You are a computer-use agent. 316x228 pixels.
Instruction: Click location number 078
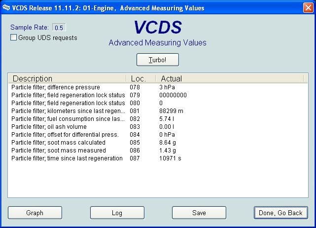click(135, 87)
